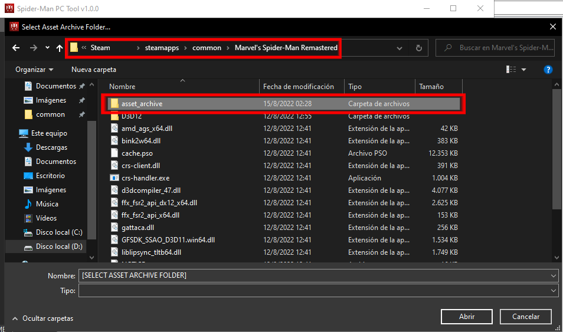Image resolution: width=563 pixels, height=332 pixels.
Task: Select the pinned Imágenes quick access item
Action: coord(51,100)
